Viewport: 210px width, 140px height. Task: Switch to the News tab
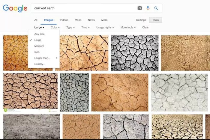(91, 20)
